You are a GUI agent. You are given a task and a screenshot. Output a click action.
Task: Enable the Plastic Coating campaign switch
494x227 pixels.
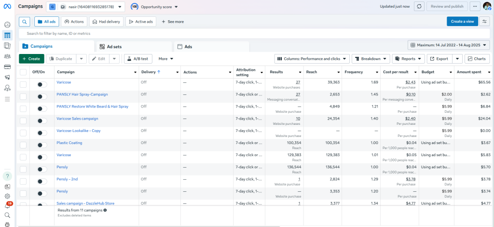(x=42, y=145)
